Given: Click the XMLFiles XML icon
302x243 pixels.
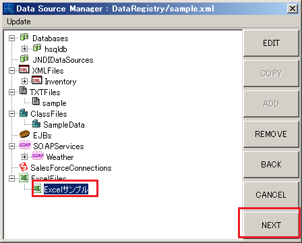Looking at the screenshot, I should click(x=24, y=70).
